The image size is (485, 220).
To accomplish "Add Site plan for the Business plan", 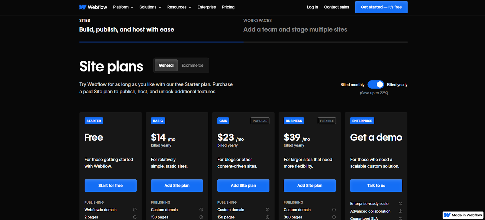I will (310, 185).
